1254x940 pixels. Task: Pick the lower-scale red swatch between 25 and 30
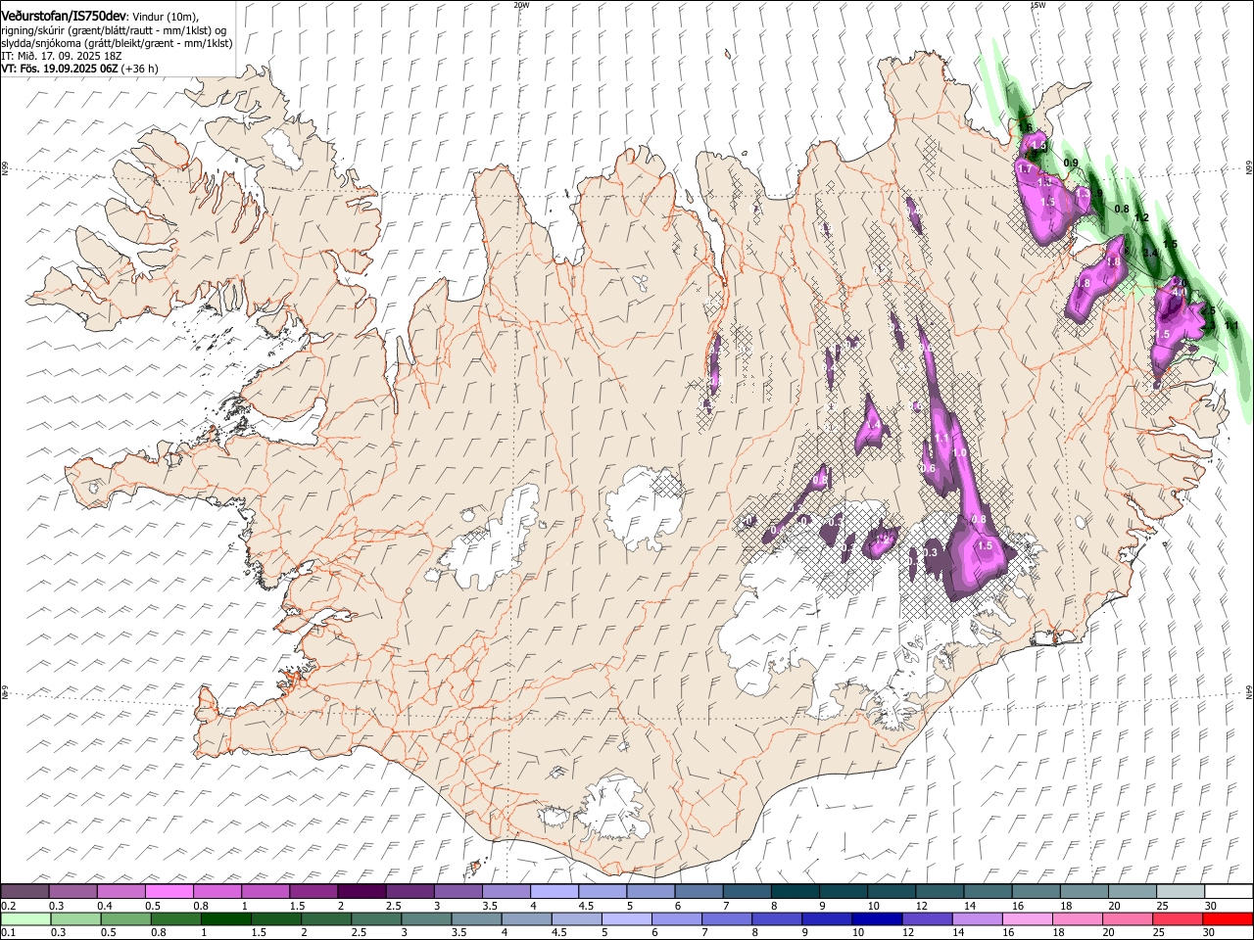pos(1180,918)
